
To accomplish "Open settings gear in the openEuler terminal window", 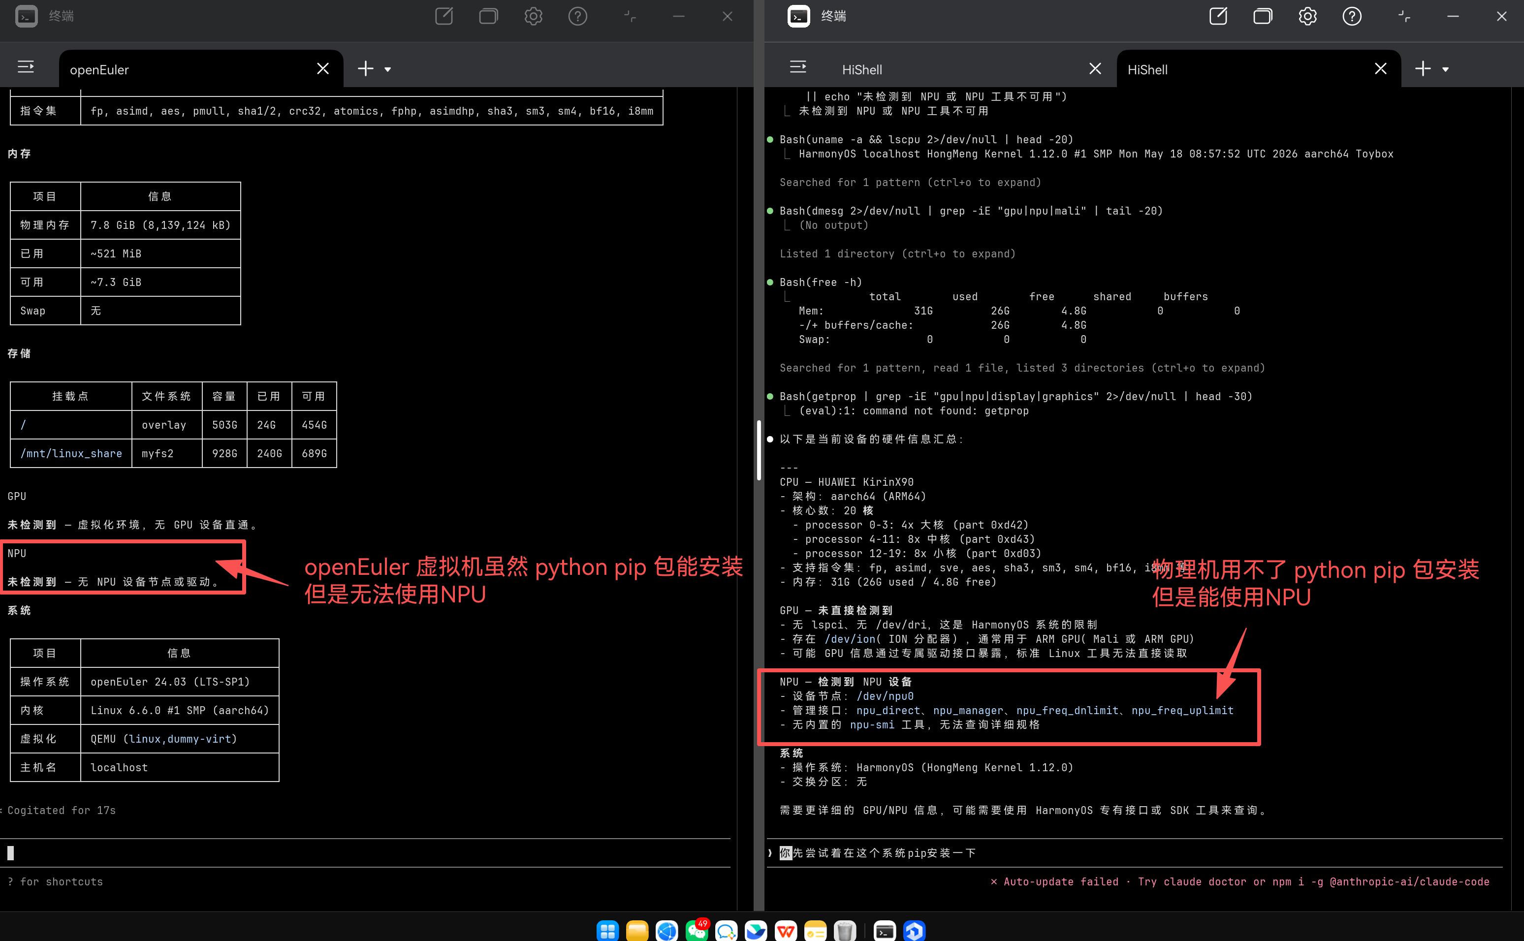I will coord(533,16).
